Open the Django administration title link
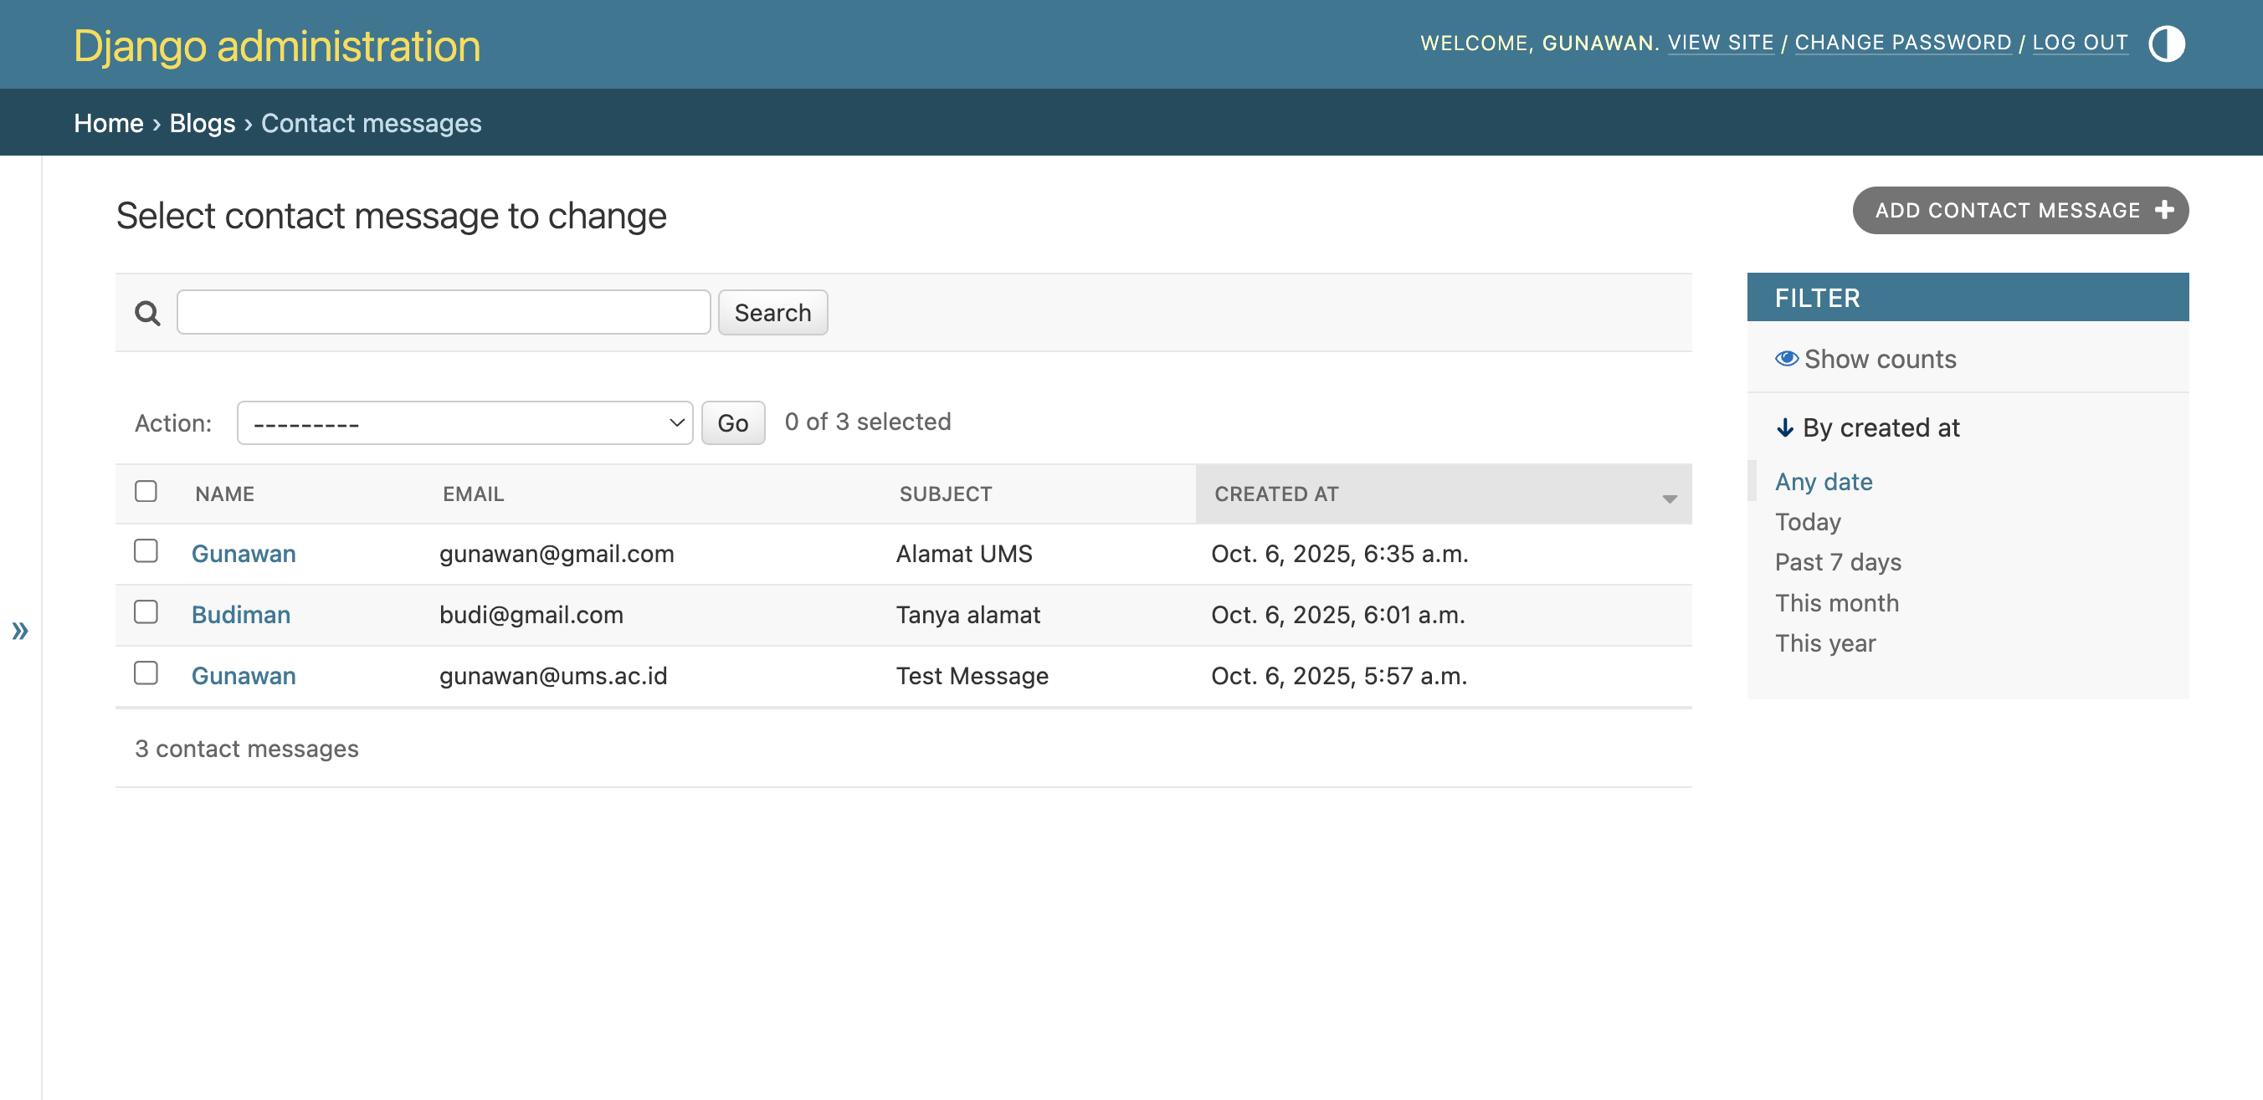 [x=277, y=46]
